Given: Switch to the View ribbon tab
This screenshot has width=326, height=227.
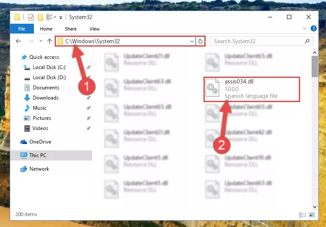Looking at the screenshot, I should (95, 29).
